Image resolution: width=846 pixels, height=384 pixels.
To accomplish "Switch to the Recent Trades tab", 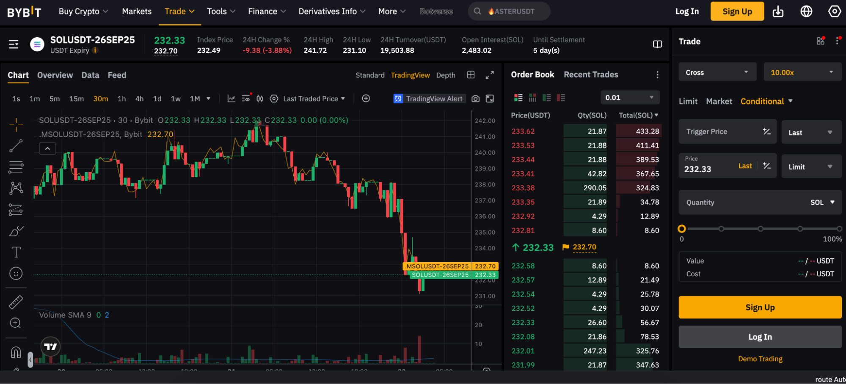I will click(x=591, y=75).
